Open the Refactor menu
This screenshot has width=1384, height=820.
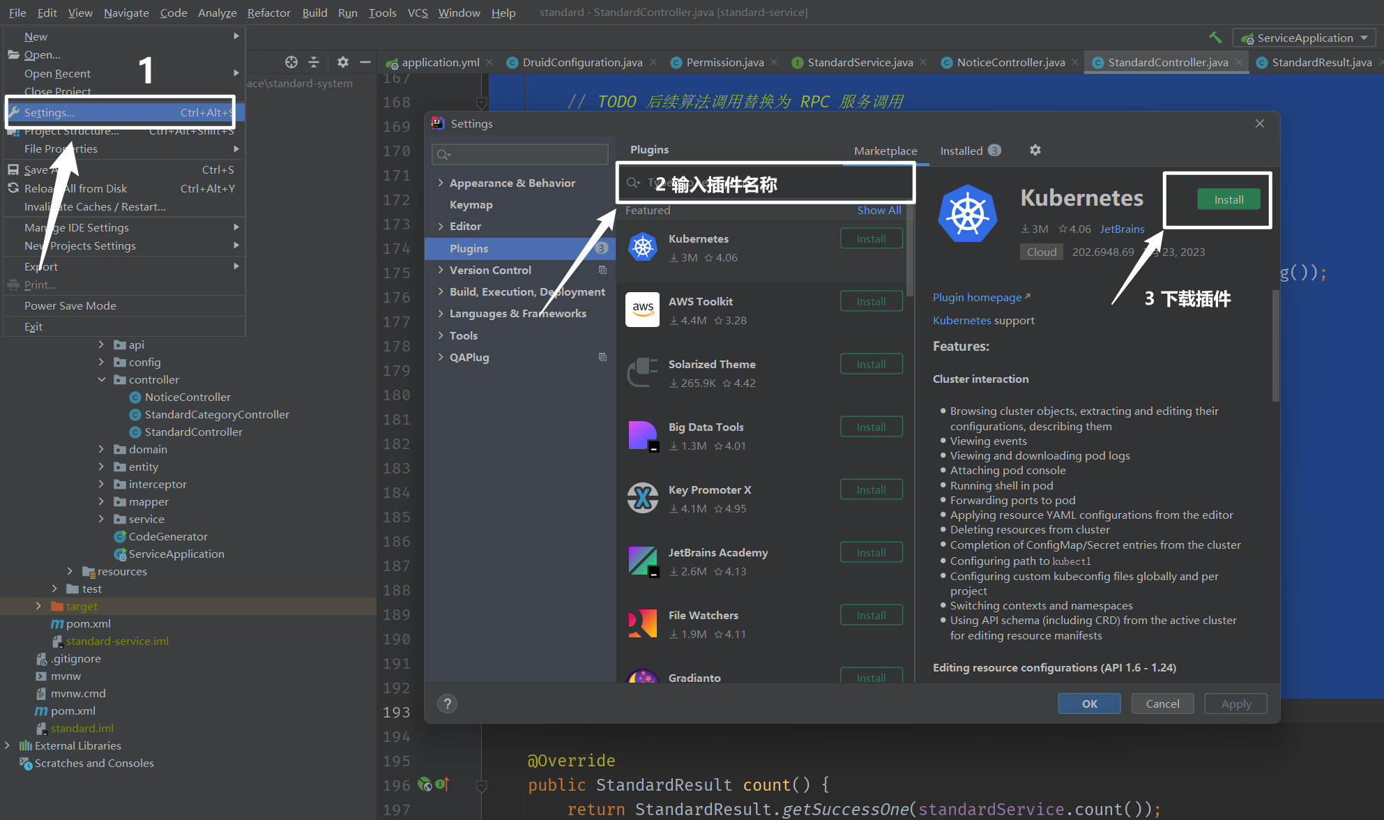coord(268,13)
